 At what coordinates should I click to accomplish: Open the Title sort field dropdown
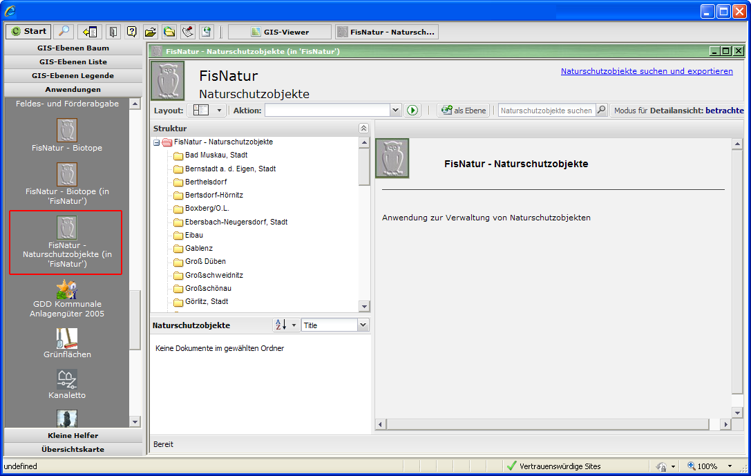click(x=363, y=325)
